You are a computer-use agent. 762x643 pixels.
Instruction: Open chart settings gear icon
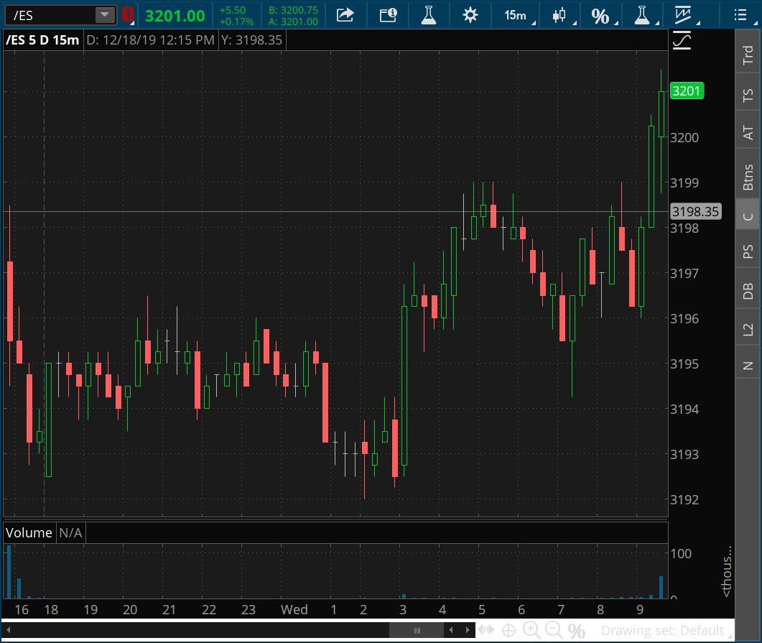[470, 15]
